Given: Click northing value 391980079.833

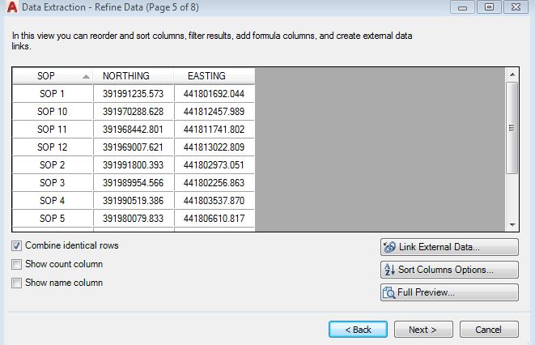Looking at the screenshot, I should point(134,218).
